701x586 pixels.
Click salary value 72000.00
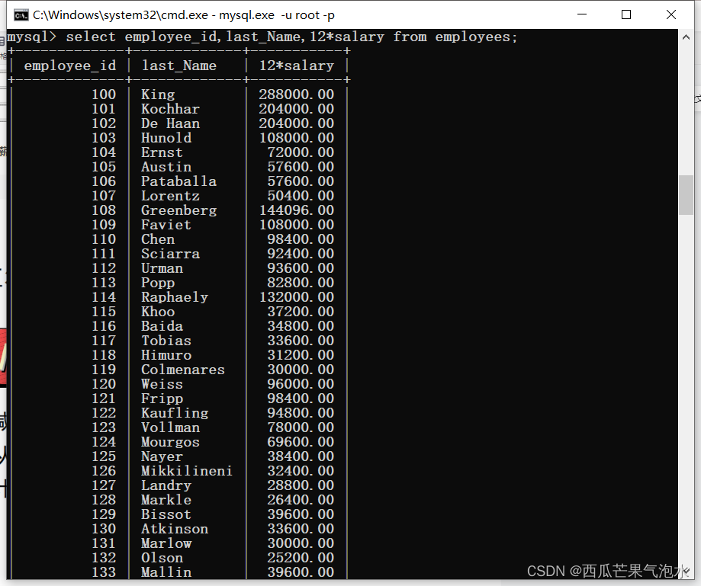(x=301, y=152)
